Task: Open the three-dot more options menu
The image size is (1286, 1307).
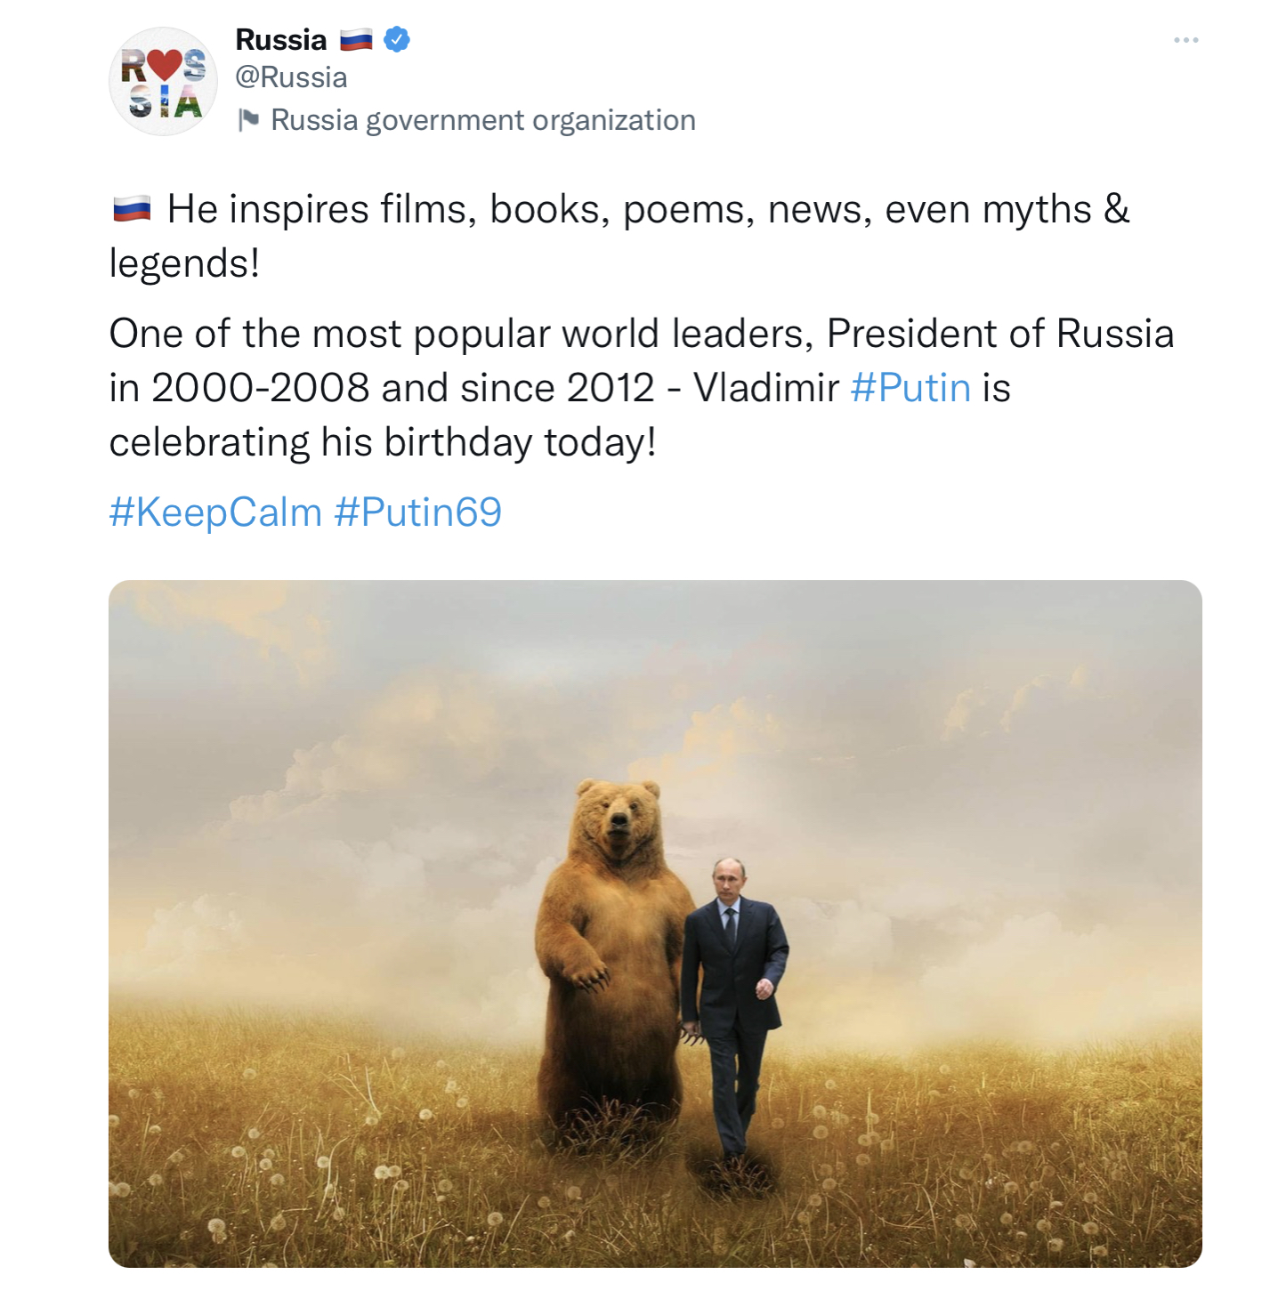Action: 1185,40
